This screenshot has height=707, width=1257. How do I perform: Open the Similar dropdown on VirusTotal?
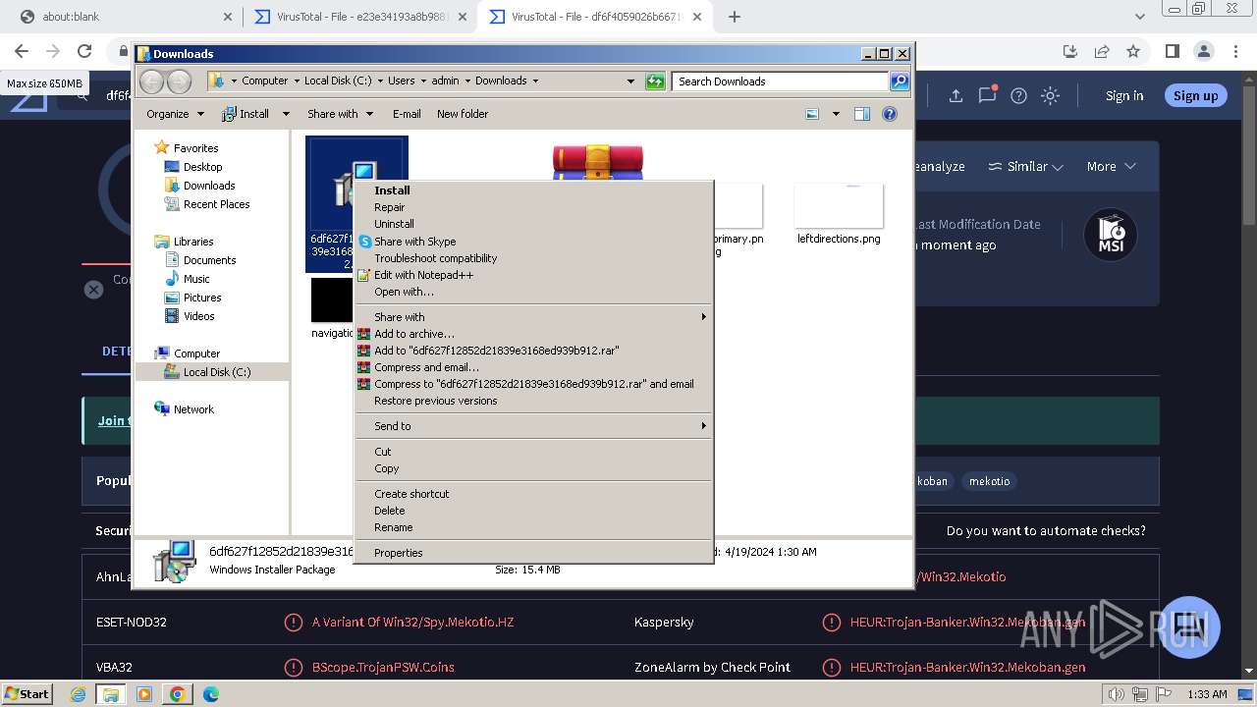pyautogui.click(x=1025, y=167)
